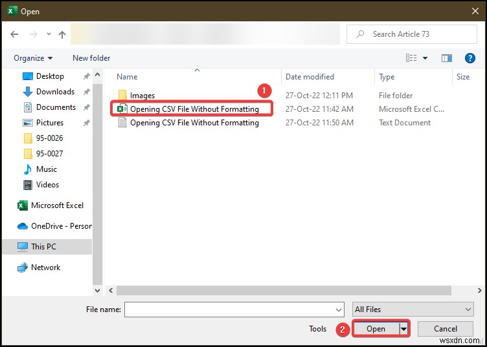Click the Videos filmstrip icon
487x347 pixels.
pyautogui.click(x=28, y=185)
